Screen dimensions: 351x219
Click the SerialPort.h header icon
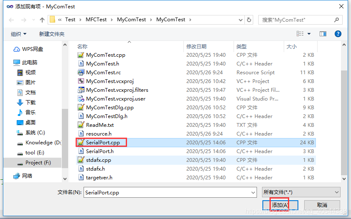pos(81,151)
